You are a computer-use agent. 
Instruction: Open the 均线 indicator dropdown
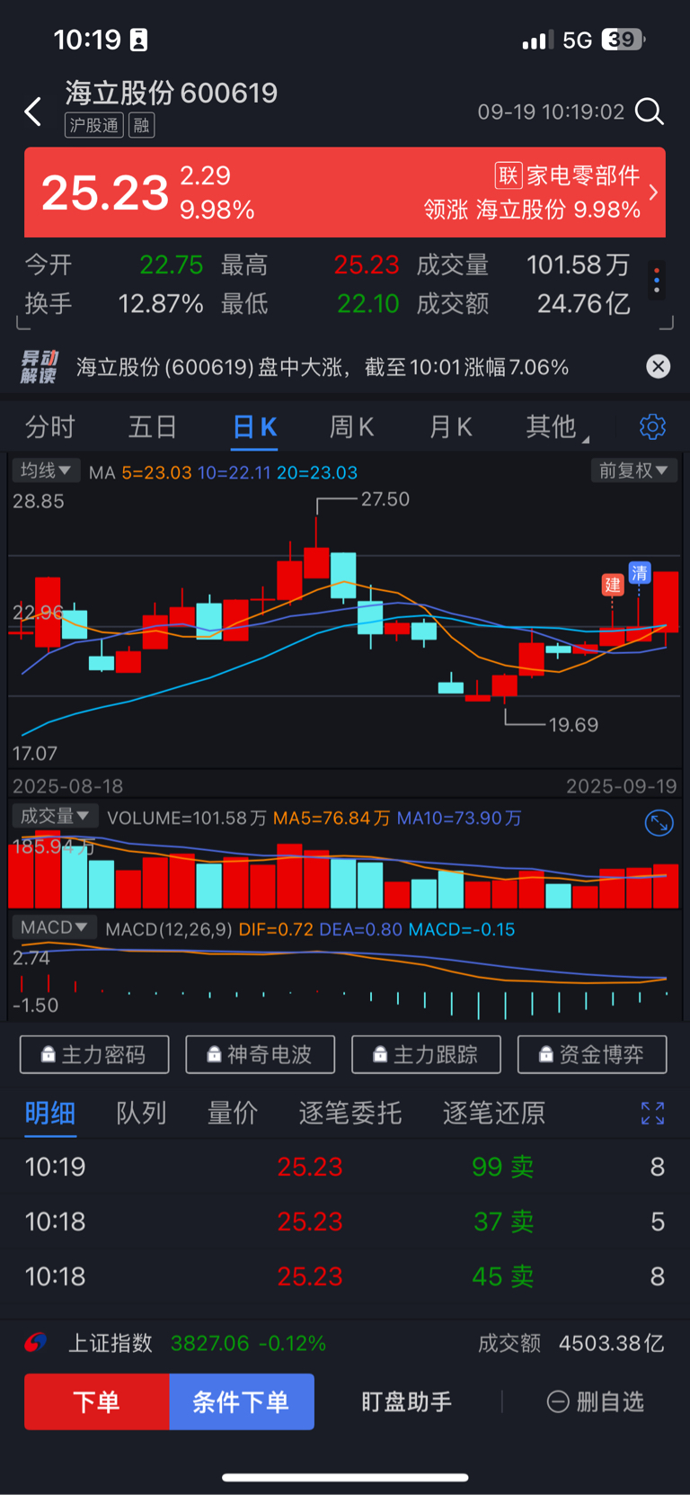[x=46, y=470]
